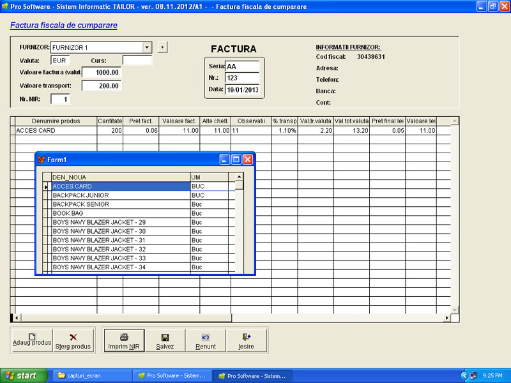Save the invoice with Salvez
The height and width of the screenshot is (383, 511).
(165, 341)
